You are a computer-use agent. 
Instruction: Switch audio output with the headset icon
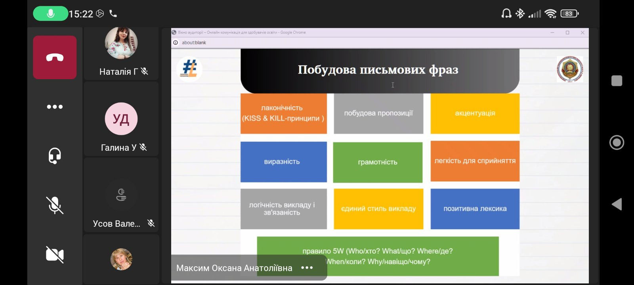55,156
